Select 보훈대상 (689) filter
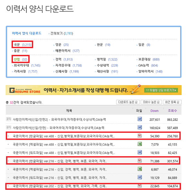 (149, 59)
